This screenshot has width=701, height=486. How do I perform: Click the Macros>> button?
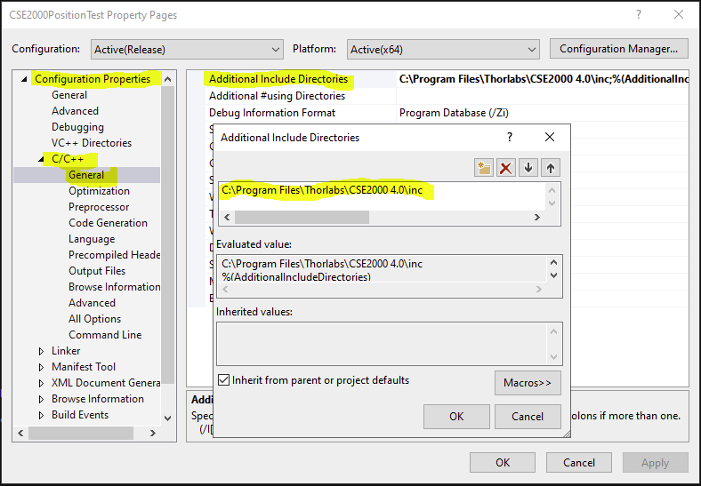point(528,383)
